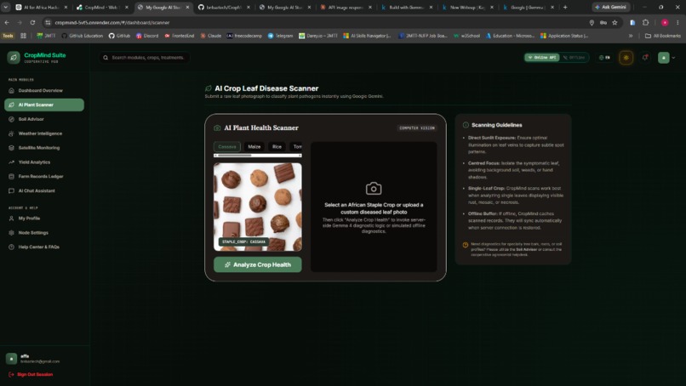Open the w3school bookmark
The height and width of the screenshot is (386, 686).
point(467,36)
